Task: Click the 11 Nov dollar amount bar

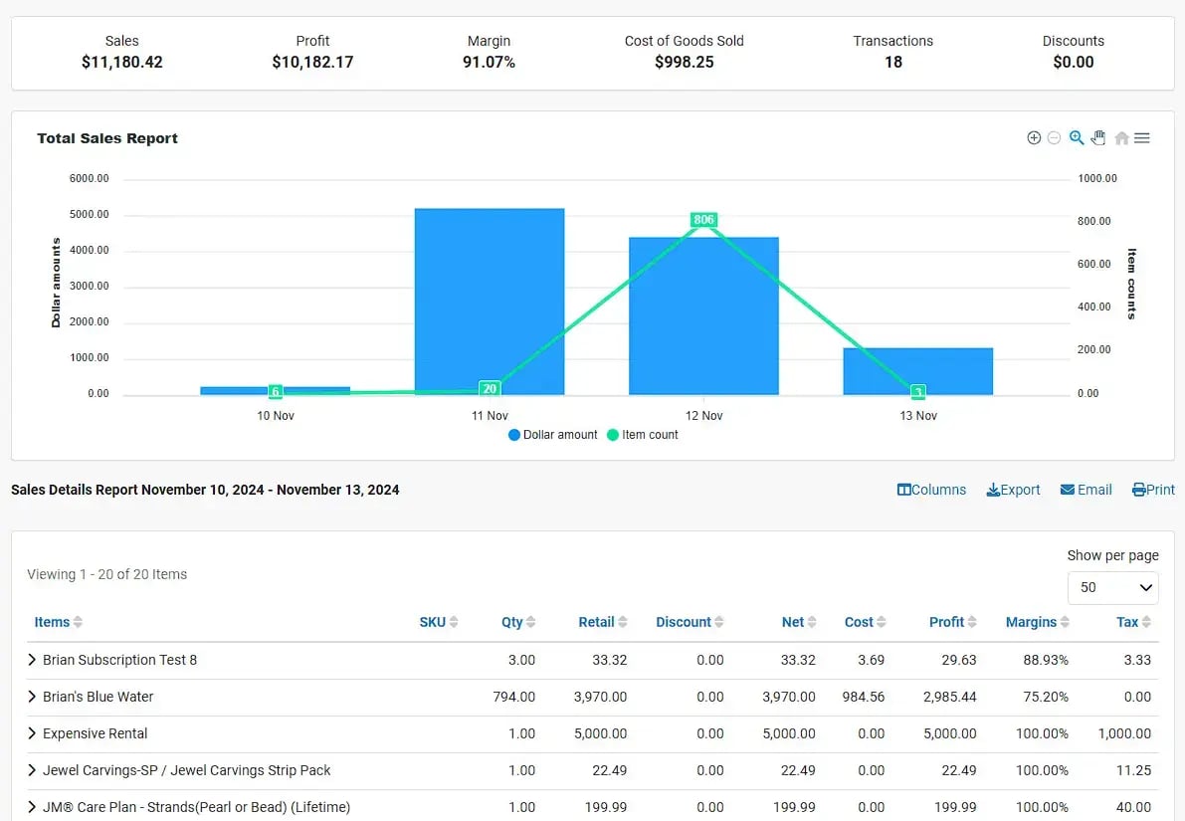Action: [x=490, y=302]
